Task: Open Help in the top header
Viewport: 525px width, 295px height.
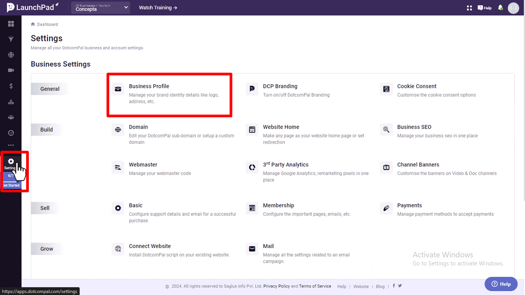Action: (485, 8)
